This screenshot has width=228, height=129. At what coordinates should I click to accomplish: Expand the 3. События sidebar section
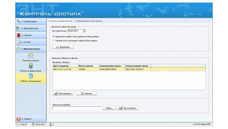pyautogui.click(x=31, y=35)
